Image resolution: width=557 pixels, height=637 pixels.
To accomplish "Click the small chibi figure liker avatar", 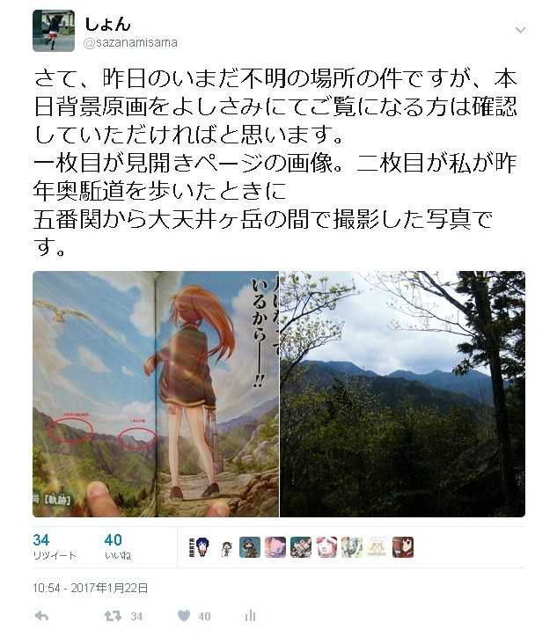I will pos(225,546).
